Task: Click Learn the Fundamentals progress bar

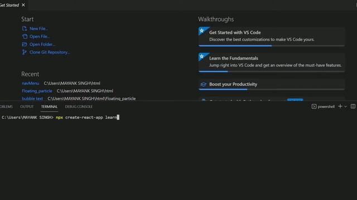Action: (x=272, y=72)
